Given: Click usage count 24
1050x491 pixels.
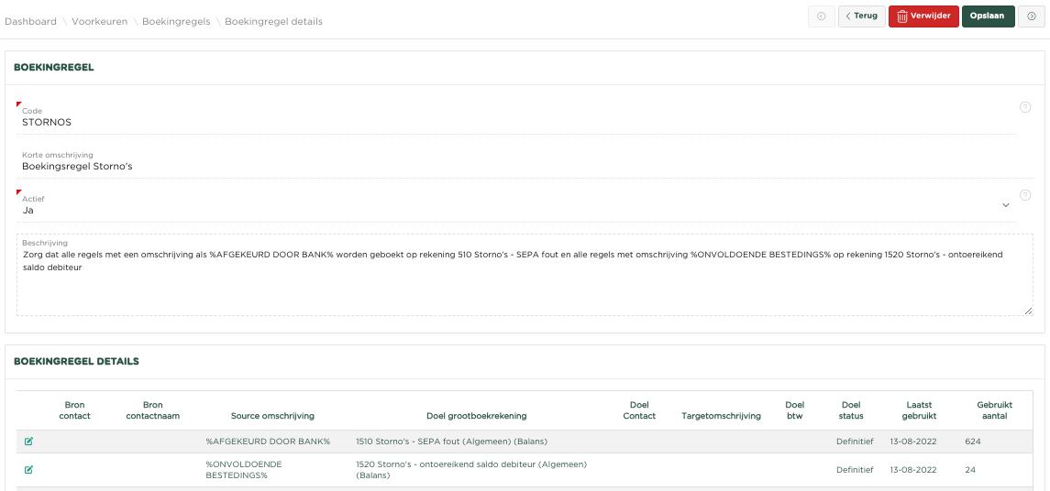Looking at the screenshot, I should point(970,470).
